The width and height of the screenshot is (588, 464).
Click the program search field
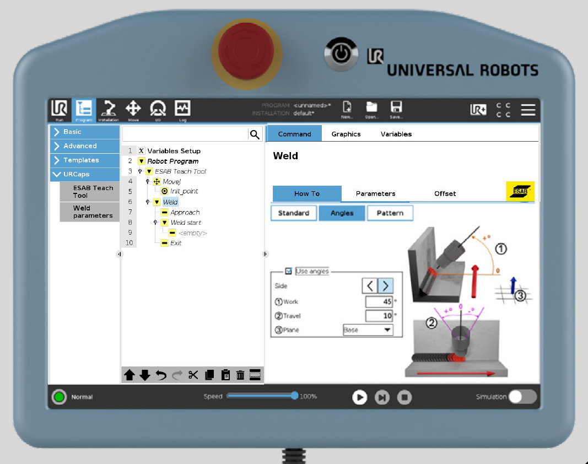[x=185, y=134]
